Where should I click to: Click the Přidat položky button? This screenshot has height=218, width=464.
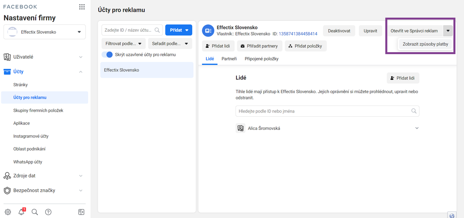[306, 46]
